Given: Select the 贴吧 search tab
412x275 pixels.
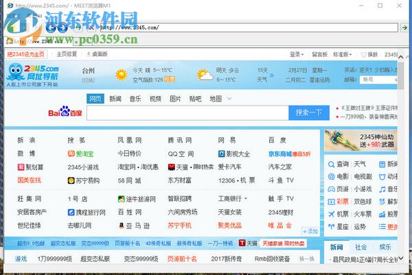Looking at the screenshot, I should point(195,99).
